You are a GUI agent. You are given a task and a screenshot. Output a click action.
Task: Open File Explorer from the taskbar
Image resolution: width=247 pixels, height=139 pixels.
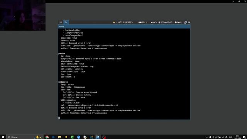coord(59,137)
